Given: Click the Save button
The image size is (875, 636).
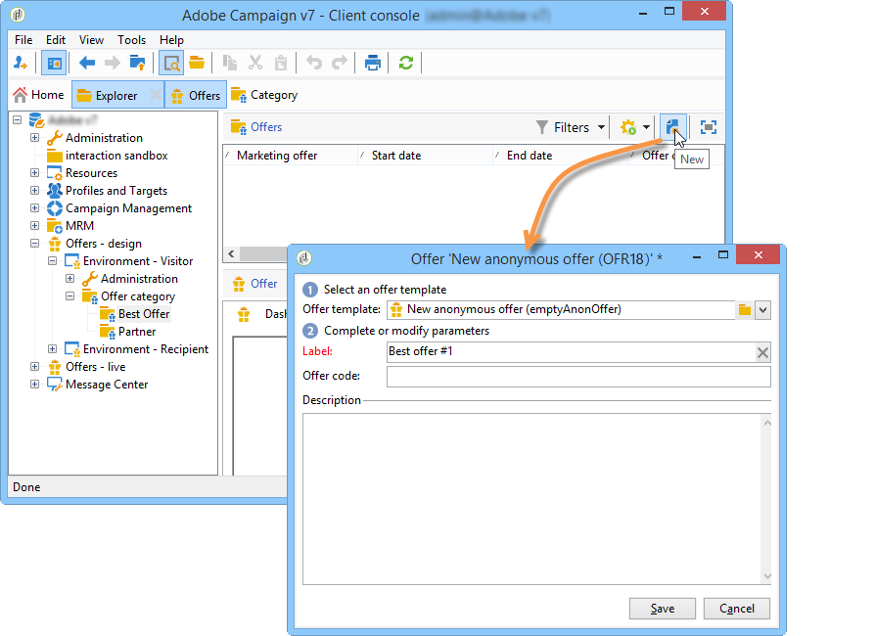Looking at the screenshot, I should 663,609.
